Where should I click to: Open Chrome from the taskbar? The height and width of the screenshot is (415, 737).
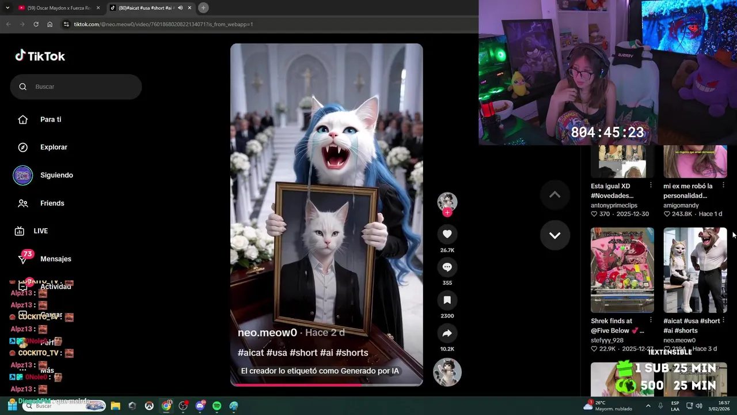tap(166, 406)
